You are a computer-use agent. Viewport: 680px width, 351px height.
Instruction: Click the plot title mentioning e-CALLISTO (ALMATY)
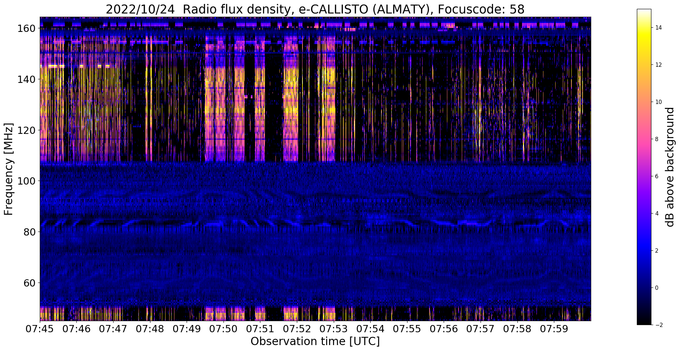click(x=315, y=9)
